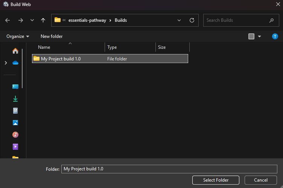
Task: Expand the address bar path history
Action: [179, 20]
